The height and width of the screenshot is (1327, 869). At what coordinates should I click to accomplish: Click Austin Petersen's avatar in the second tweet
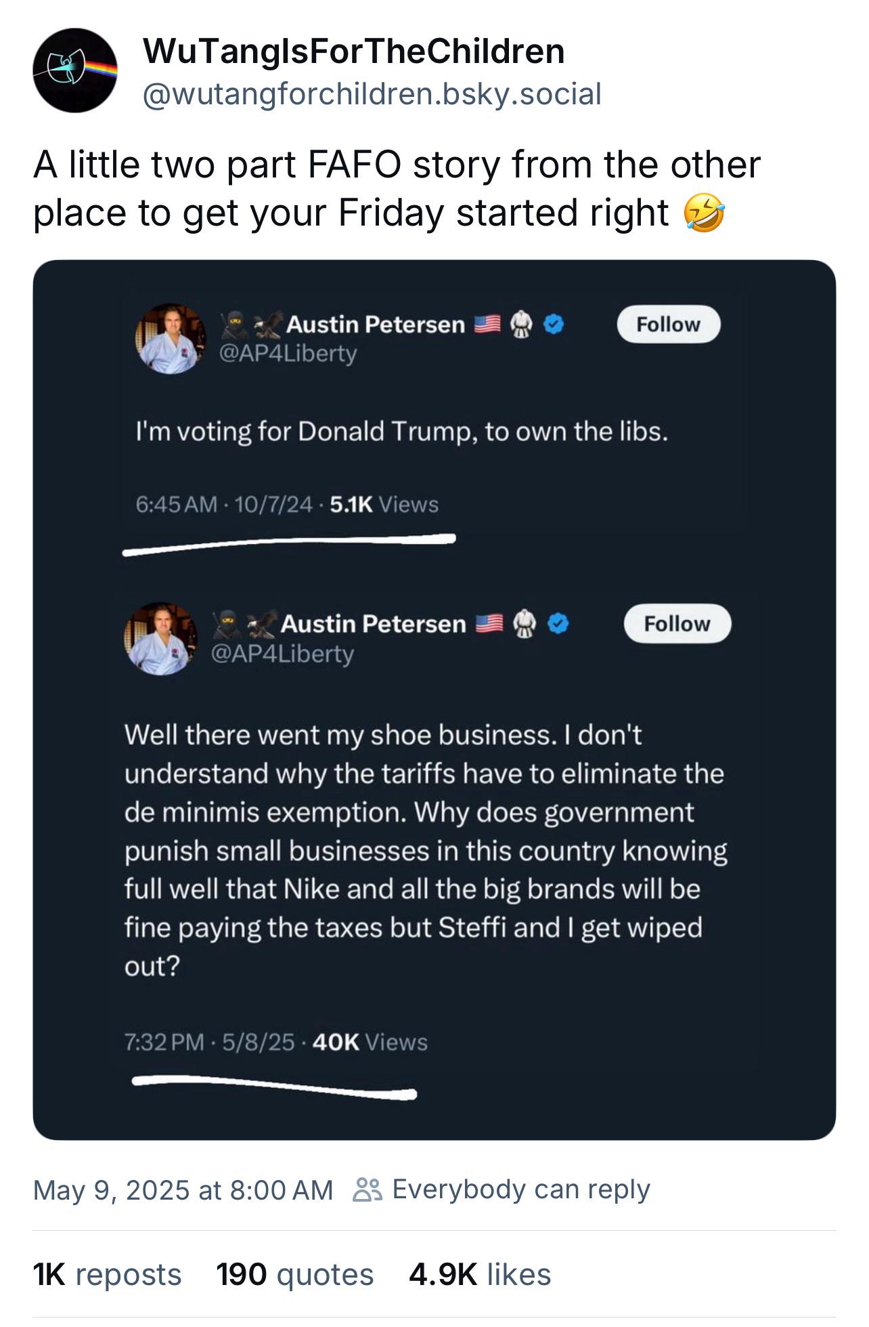tap(160, 638)
